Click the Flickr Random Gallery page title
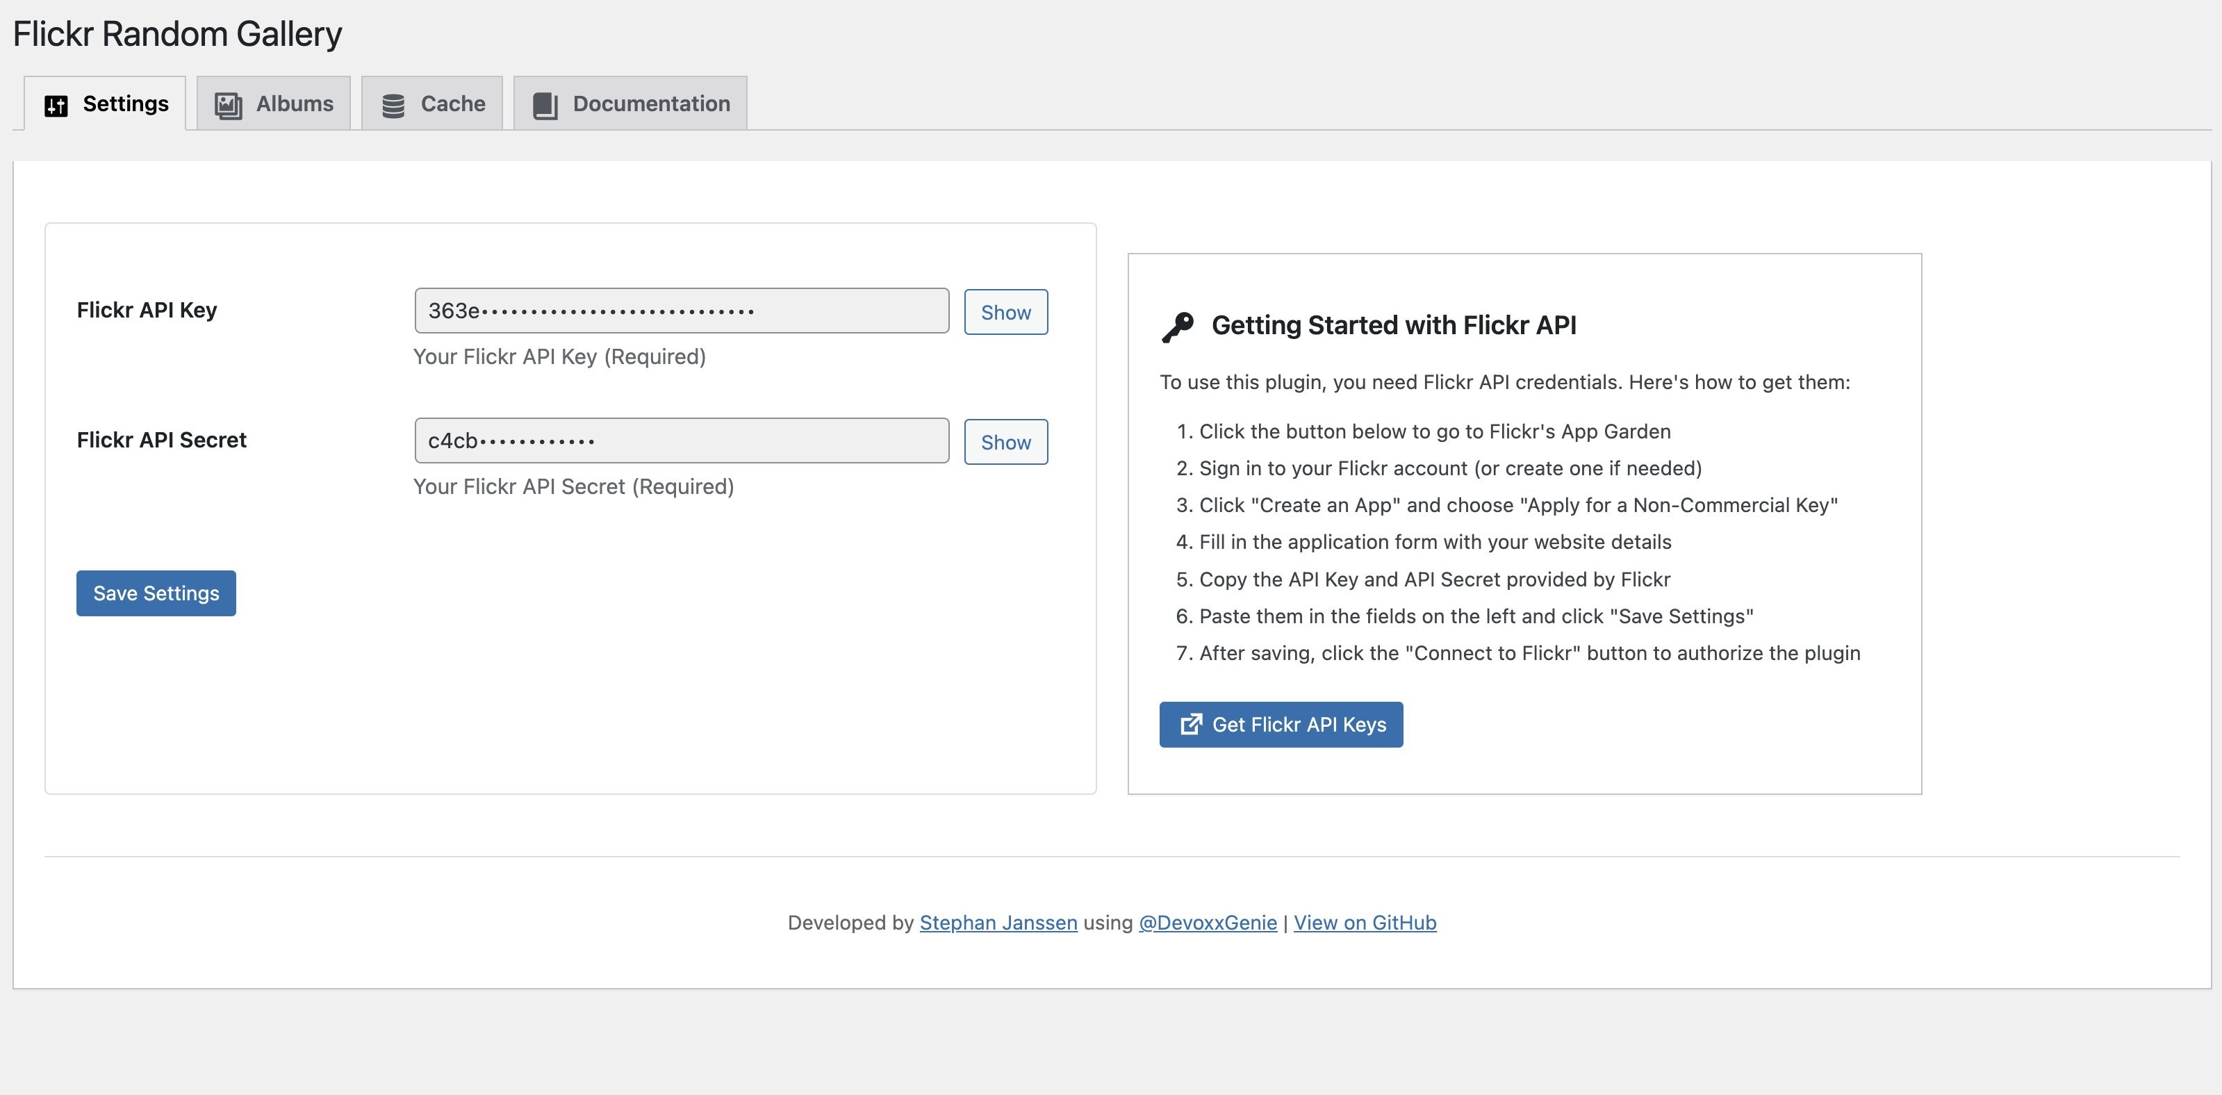This screenshot has height=1095, width=2222. tap(176, 33)
